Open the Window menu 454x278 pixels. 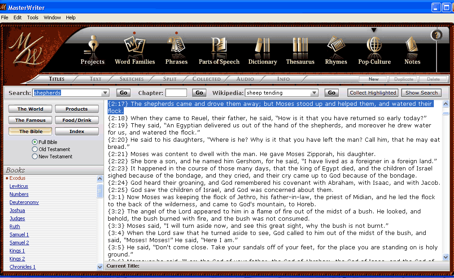(x=52, y=17)
